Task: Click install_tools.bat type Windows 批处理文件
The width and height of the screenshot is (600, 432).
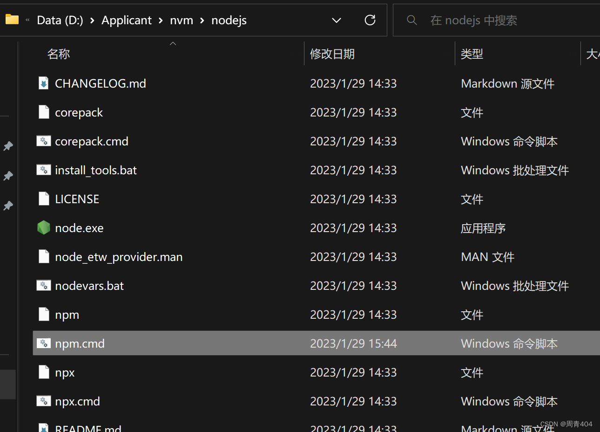Action: (x=515, y=170)
